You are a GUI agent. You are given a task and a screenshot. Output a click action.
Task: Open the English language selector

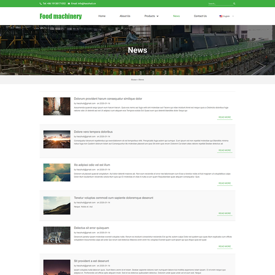(x=227, y=16)
